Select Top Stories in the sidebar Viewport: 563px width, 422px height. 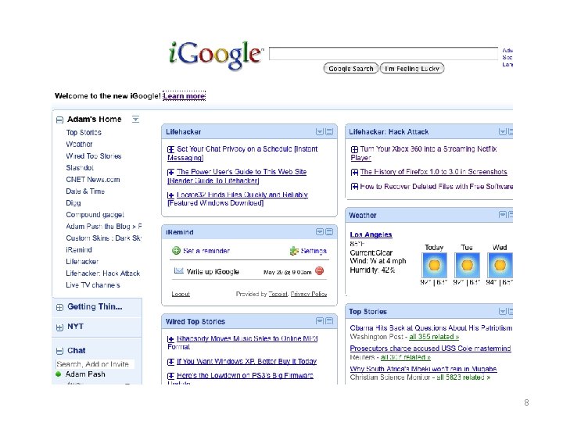pyautogui.click(x=84, y=132)
